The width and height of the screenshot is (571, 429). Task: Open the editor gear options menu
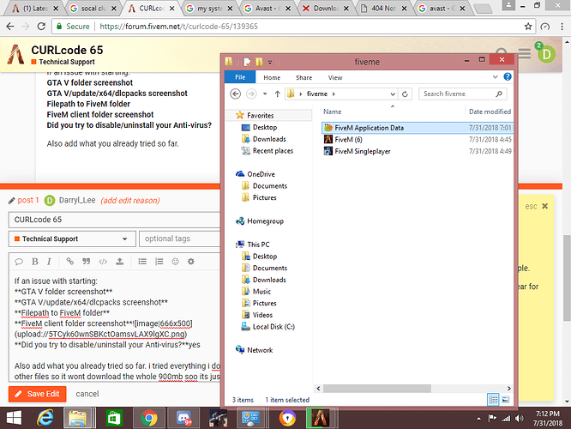(192, 262)
